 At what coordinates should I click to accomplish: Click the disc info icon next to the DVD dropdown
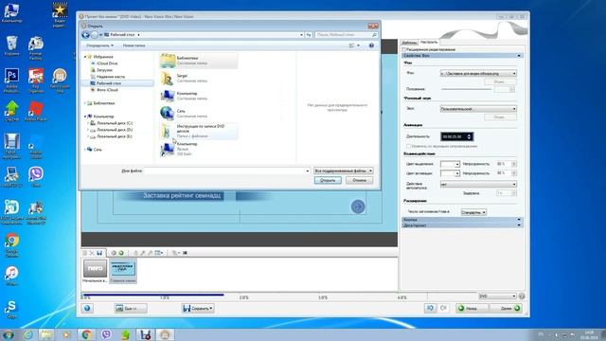click(522, 296)
